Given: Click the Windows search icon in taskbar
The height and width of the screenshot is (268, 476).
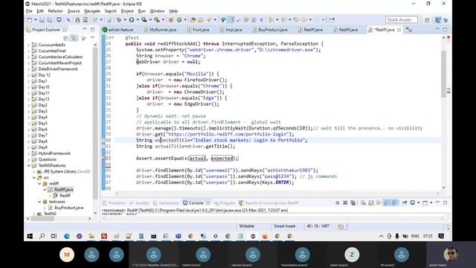Looking at the screenshot, I should tap(42, 236).
